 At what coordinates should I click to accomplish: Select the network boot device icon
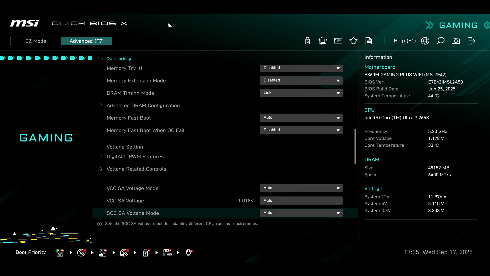(189, 252)
